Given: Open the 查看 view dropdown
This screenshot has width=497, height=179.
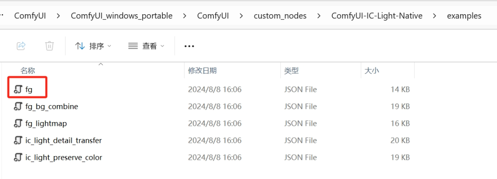Looking at the screenshot, I should [146, 46].
